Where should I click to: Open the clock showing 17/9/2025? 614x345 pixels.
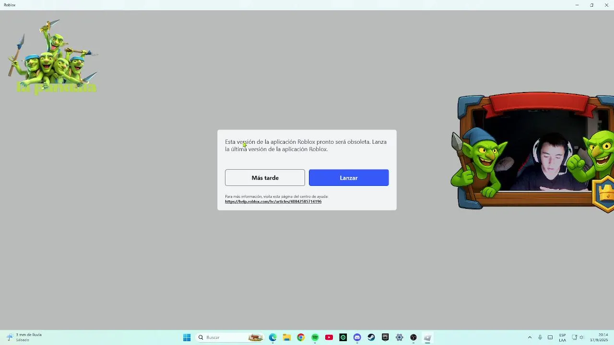click(600, 337)
